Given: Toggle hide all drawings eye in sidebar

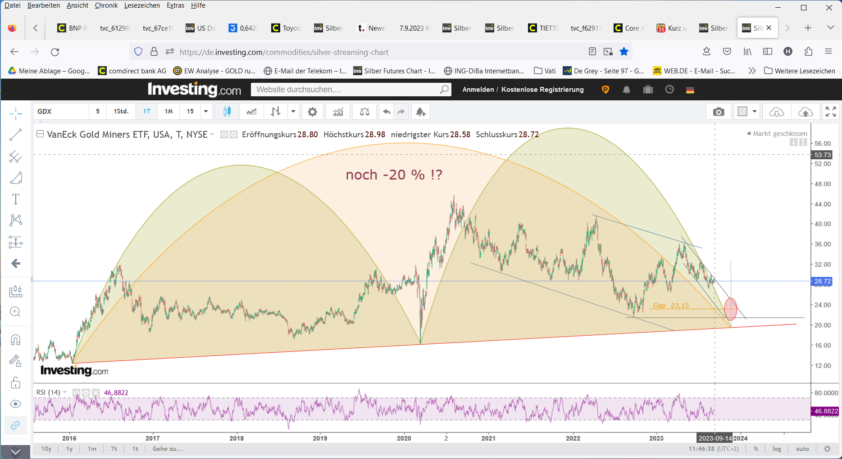Looking at the screenshot, I should pos(15,404).
